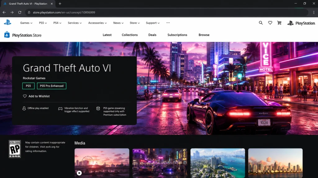Click the offline play person icon
Viewport: 318px width, 178px height.
[x=24, y=108]
